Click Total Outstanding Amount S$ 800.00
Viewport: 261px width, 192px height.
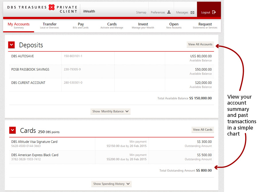click(186, 171)
